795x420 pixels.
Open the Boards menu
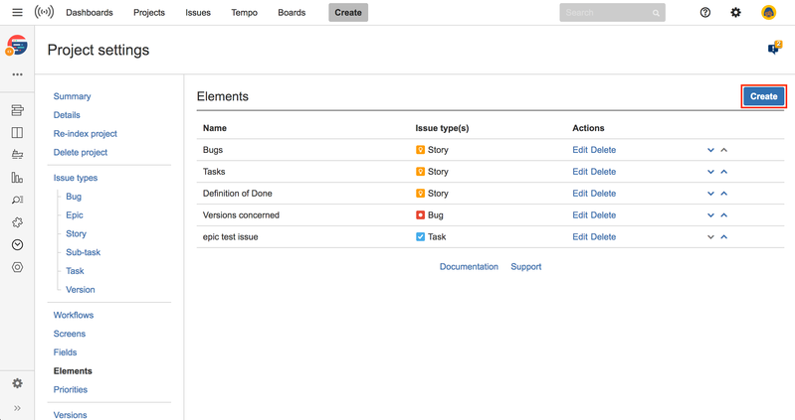(292, 13)
